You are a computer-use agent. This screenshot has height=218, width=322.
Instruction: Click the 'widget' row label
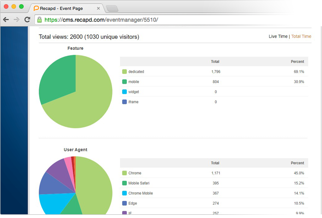point(134,92)
